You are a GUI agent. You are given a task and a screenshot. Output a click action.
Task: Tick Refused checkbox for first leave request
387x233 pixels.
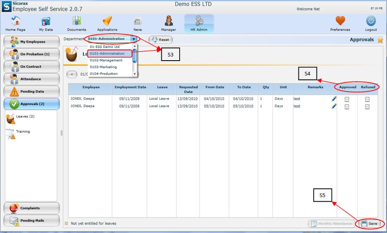tap(367, 99)
